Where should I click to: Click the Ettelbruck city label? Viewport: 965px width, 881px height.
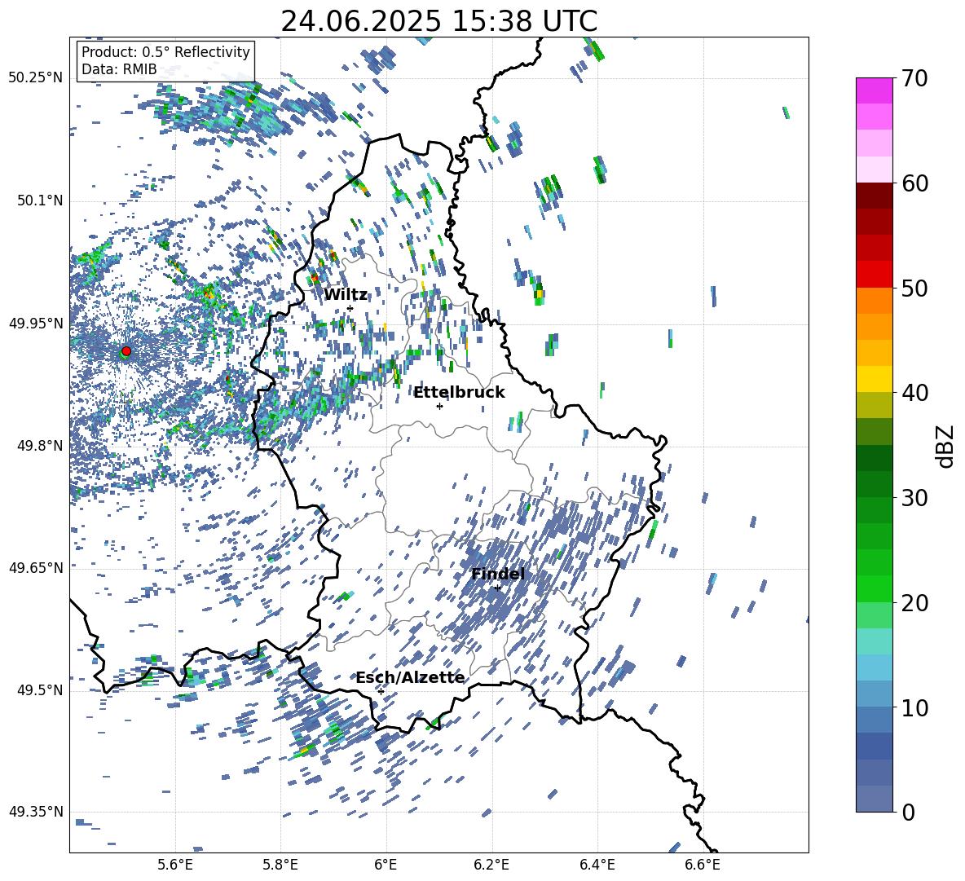pyautogui.click(x=459, y=393)
